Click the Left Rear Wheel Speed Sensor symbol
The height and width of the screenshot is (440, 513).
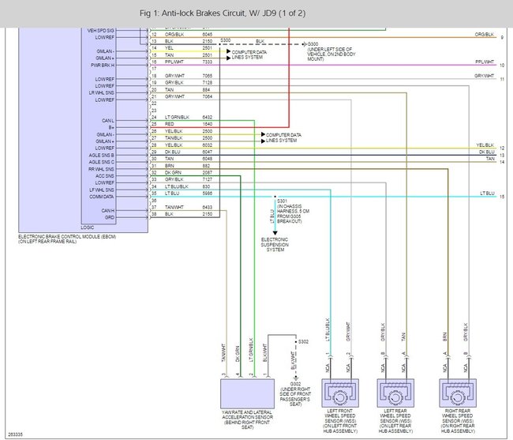[395, 393]
